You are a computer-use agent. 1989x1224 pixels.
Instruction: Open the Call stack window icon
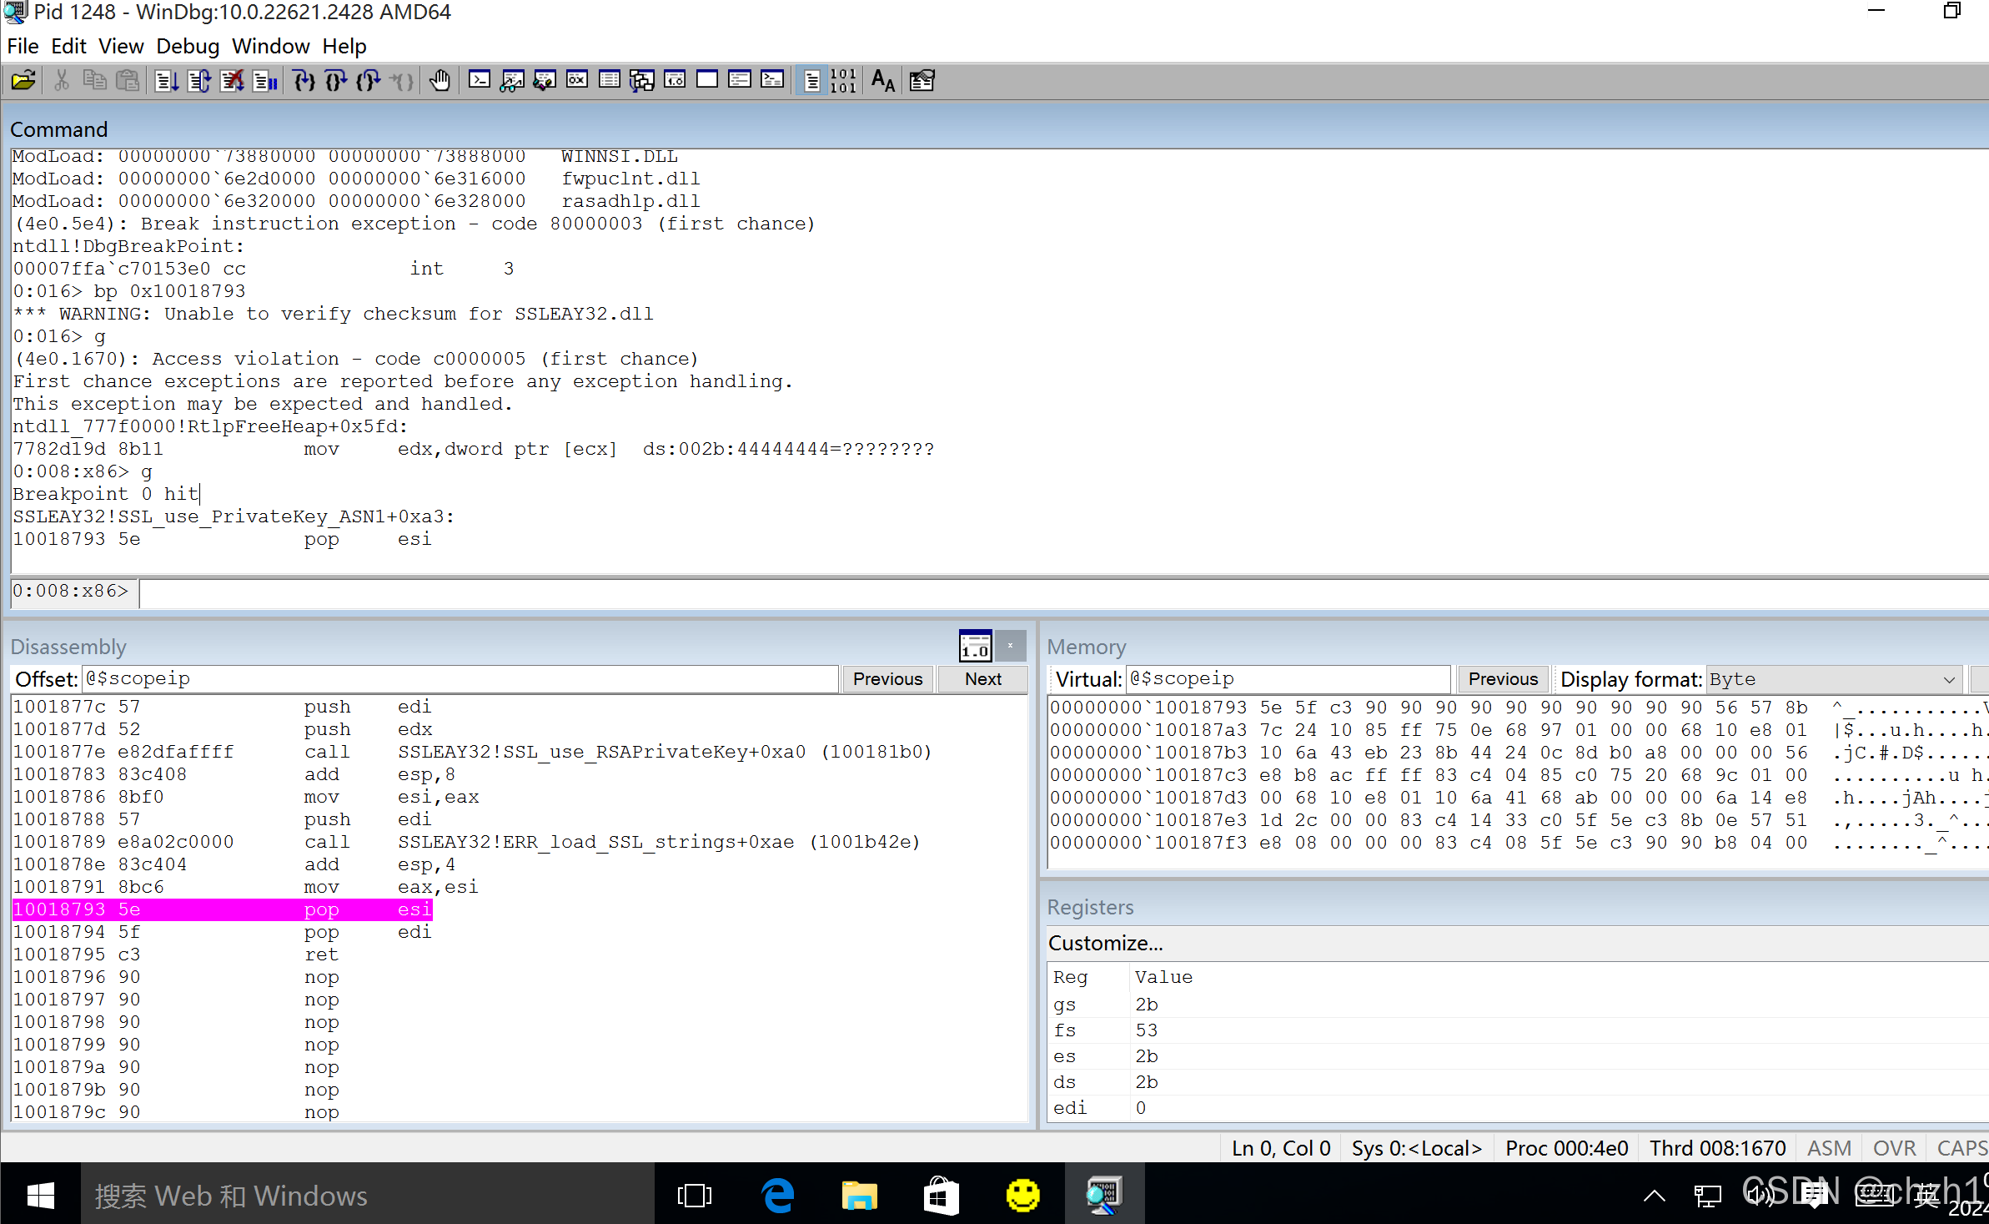click(x=642, y=80)
